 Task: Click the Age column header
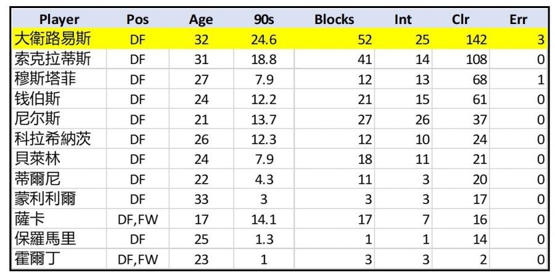(x=200, y=20)
